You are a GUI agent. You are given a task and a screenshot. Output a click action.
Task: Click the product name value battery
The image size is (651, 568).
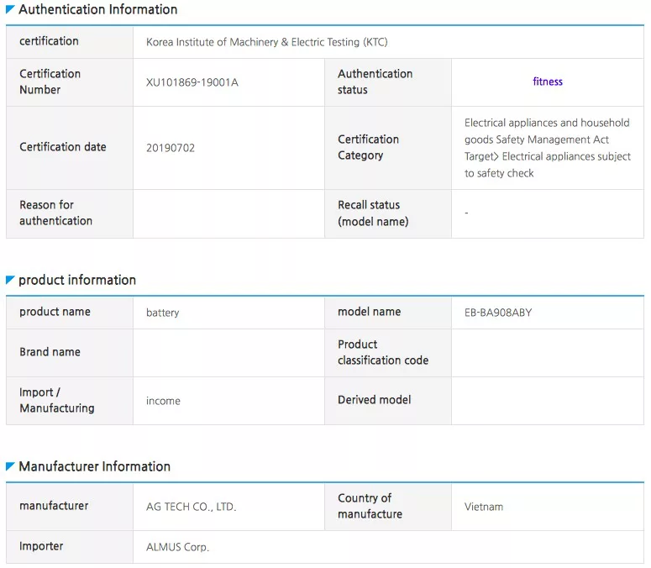pos(163,313)
